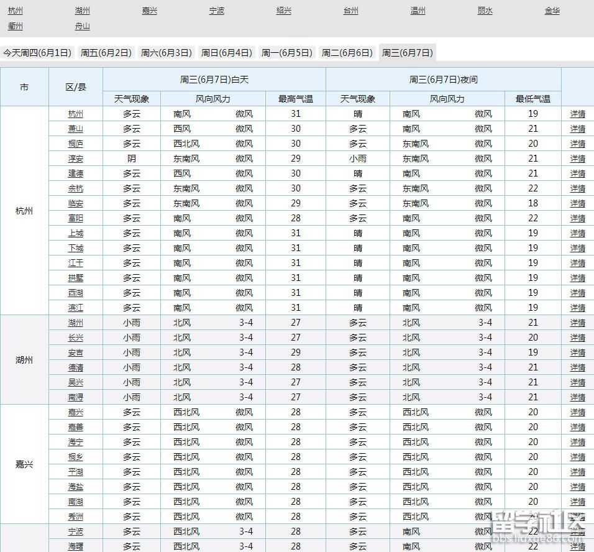Open the 舟山 city link
The image size is (594, 552).
pyautogui.click(x=82, y=27)
